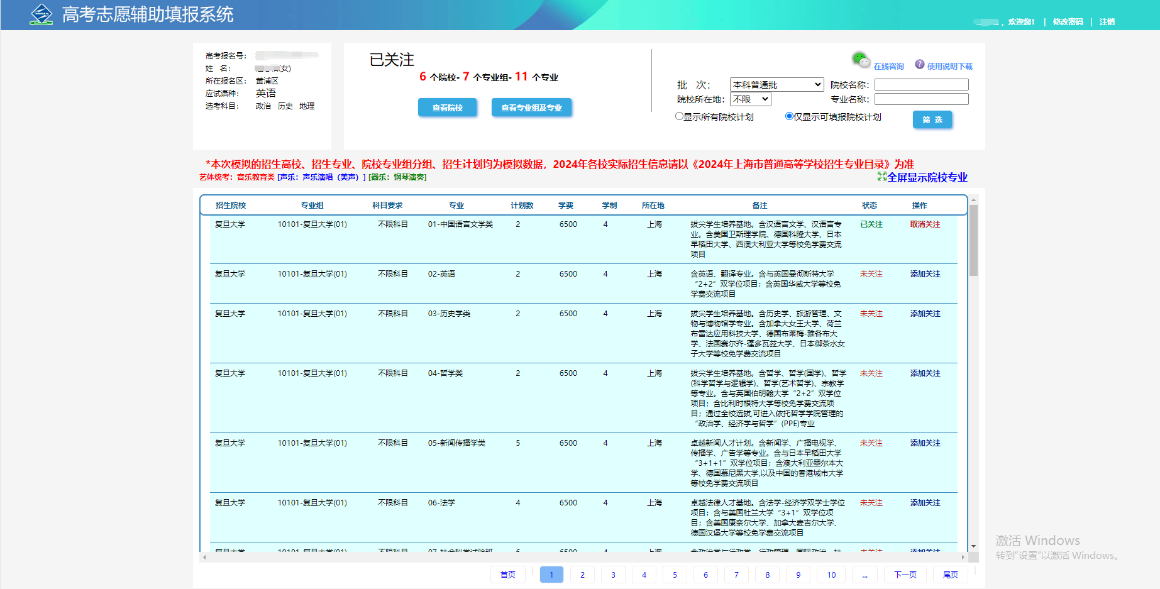Go to 首页 first page
The width and height of the screenshot is (1160, 589).
pos(507,575)
